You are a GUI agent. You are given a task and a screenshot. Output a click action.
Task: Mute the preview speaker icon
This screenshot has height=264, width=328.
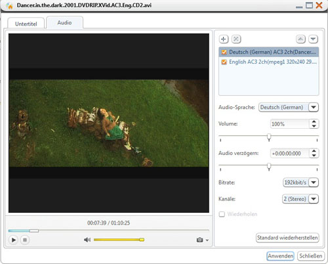(x=87, y=240)
